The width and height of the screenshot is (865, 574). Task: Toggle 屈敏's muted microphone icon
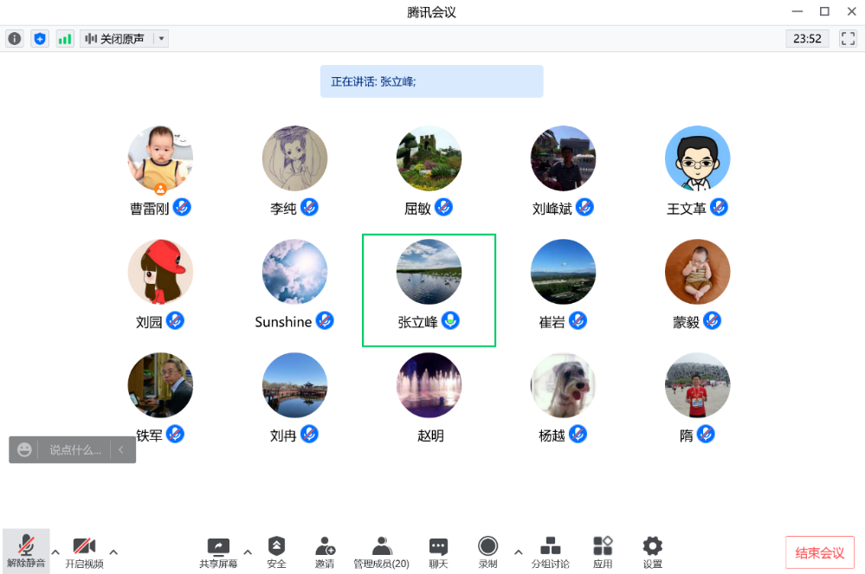pyautogui.click(x=443, y=207)
